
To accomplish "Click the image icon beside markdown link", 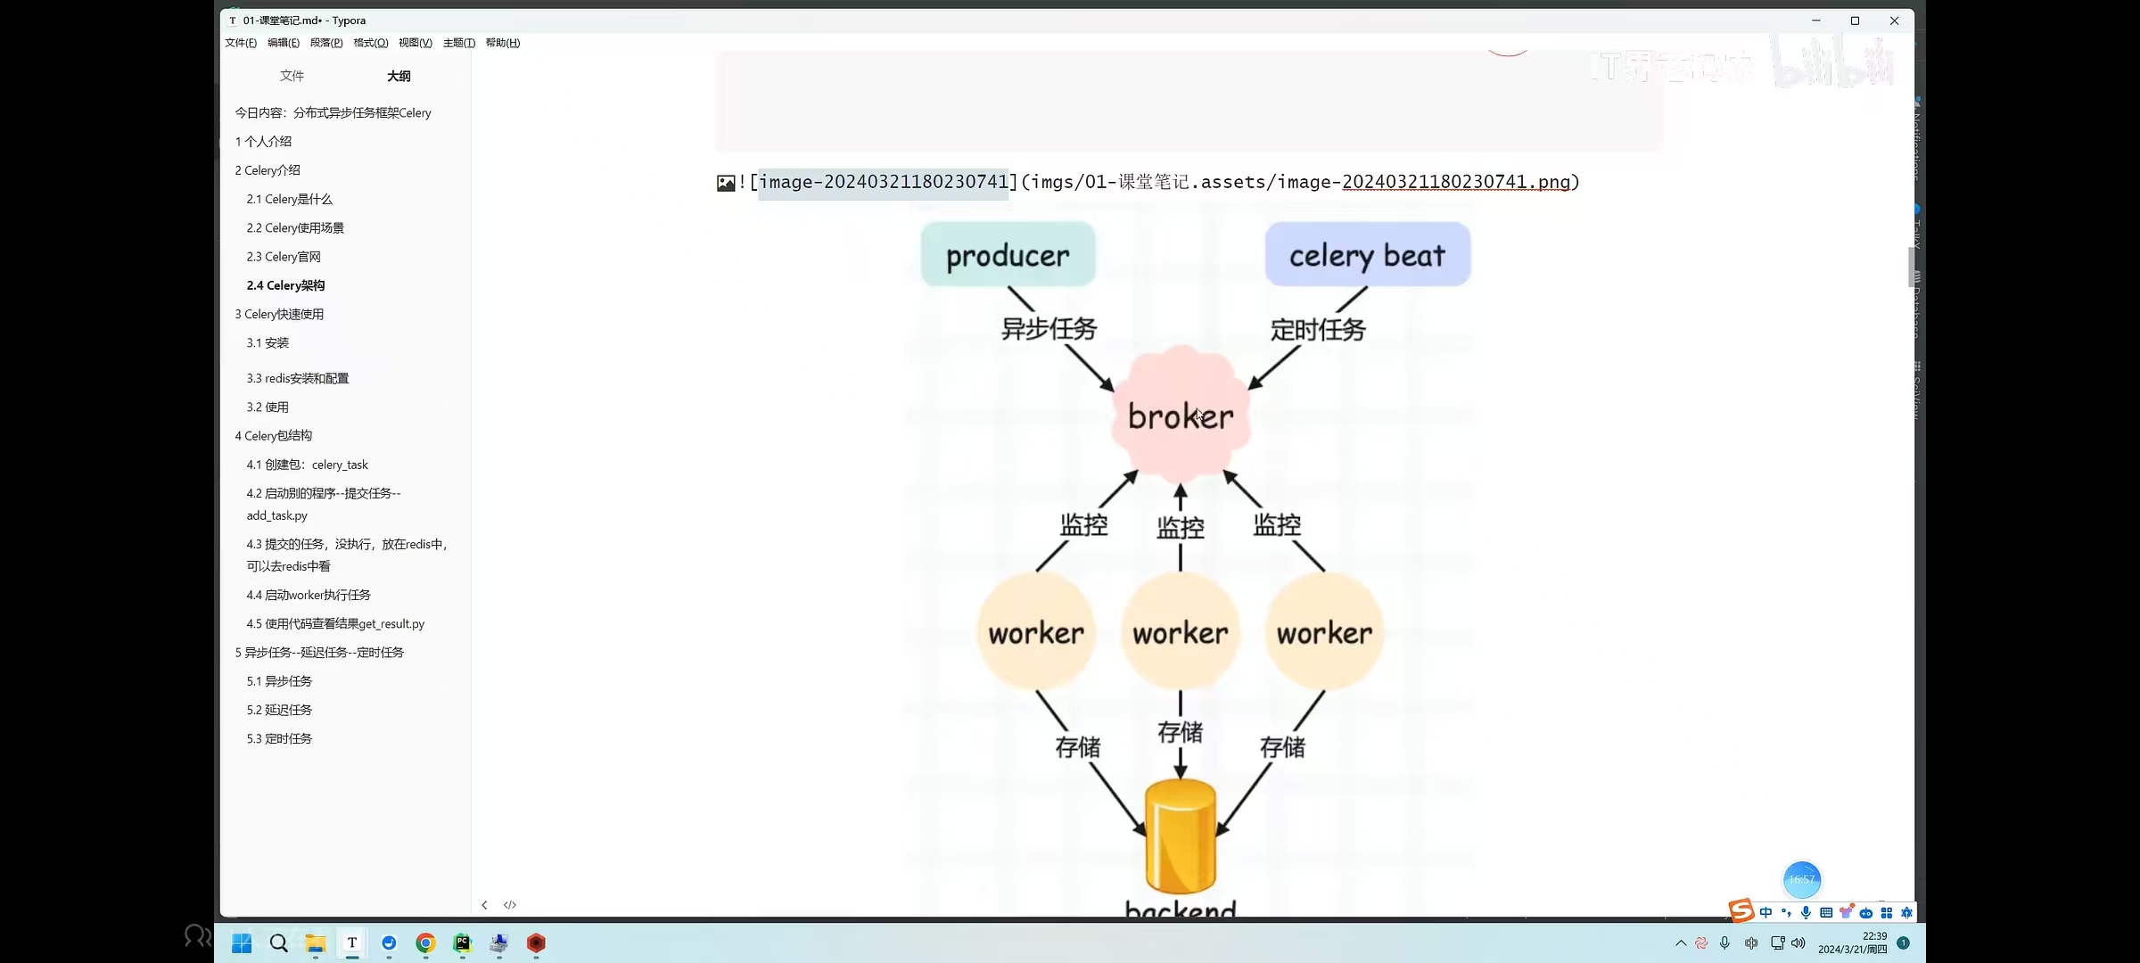I will click(x=726, y=183).
